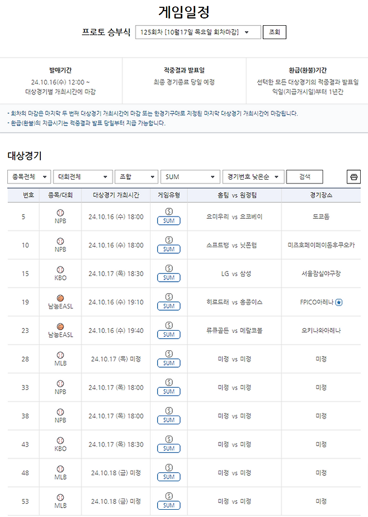Image resolution: width=368 pixels, height=517 pixels.
Task: Click the 번호 column header
Action: pyautogui.click(x=29, y=195)
